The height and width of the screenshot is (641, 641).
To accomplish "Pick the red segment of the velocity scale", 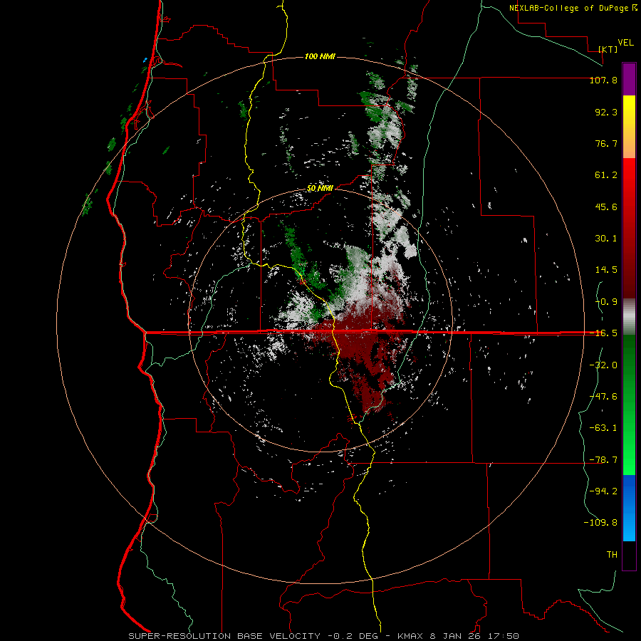I will (x=629, y=228).
